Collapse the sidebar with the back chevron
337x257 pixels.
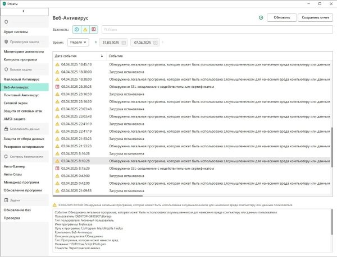[x=23, y=11]
